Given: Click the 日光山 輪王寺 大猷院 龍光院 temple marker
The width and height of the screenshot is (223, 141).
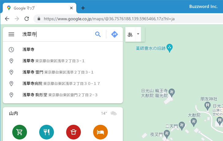Looking at the screenshot, I should [172, 93].
